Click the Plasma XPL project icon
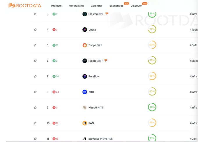 click(x=85, y=14)
